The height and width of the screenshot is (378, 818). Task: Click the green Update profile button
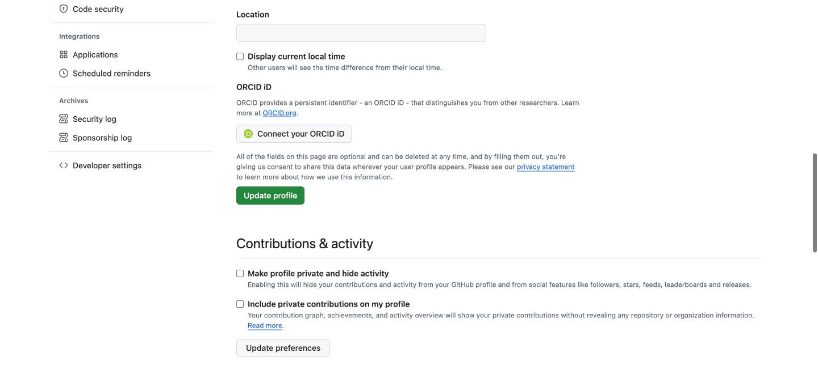270,196
